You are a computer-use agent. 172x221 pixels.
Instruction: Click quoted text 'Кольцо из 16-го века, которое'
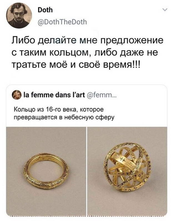tap(59, 110)
